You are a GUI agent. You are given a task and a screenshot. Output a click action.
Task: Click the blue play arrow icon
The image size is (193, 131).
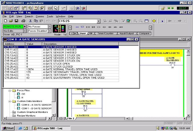pyautogui.click(x=163, y=21)
